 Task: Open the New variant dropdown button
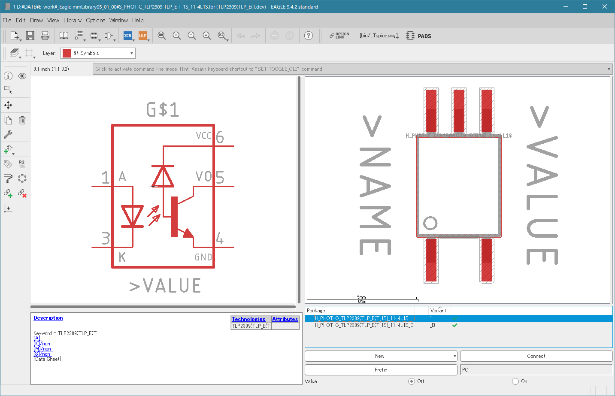(381, 356)
